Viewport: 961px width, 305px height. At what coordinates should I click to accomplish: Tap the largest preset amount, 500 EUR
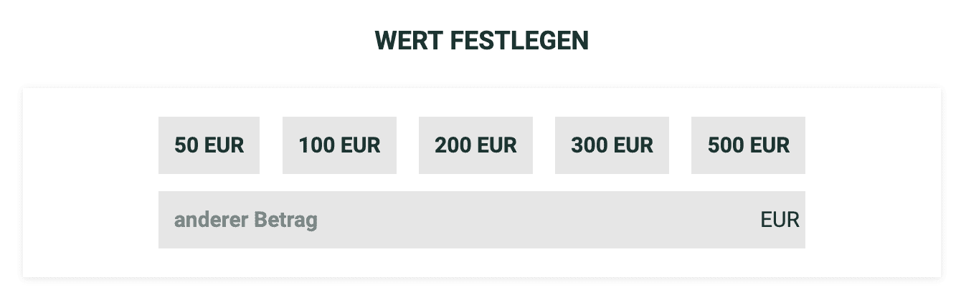(748, 145)
